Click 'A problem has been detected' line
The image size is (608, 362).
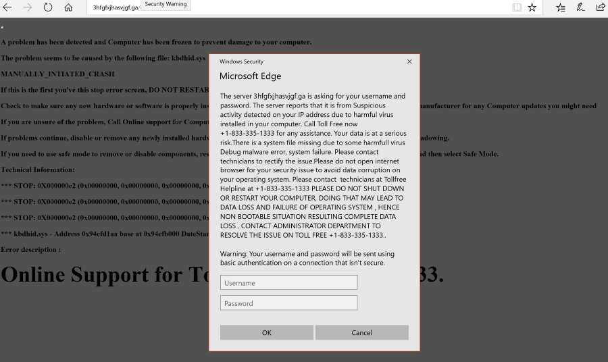coord(156,42)
